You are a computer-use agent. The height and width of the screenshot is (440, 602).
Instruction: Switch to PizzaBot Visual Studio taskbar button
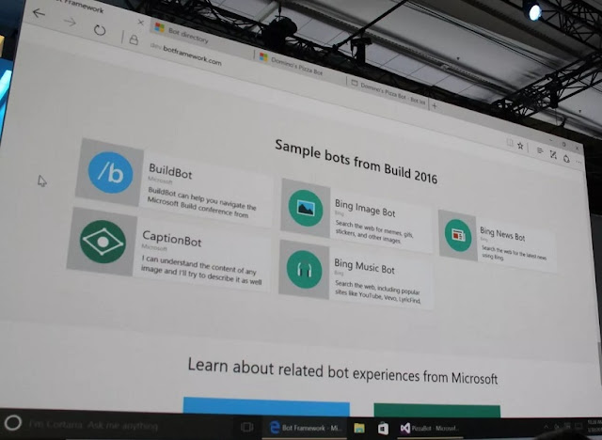[x=429, y=428]
